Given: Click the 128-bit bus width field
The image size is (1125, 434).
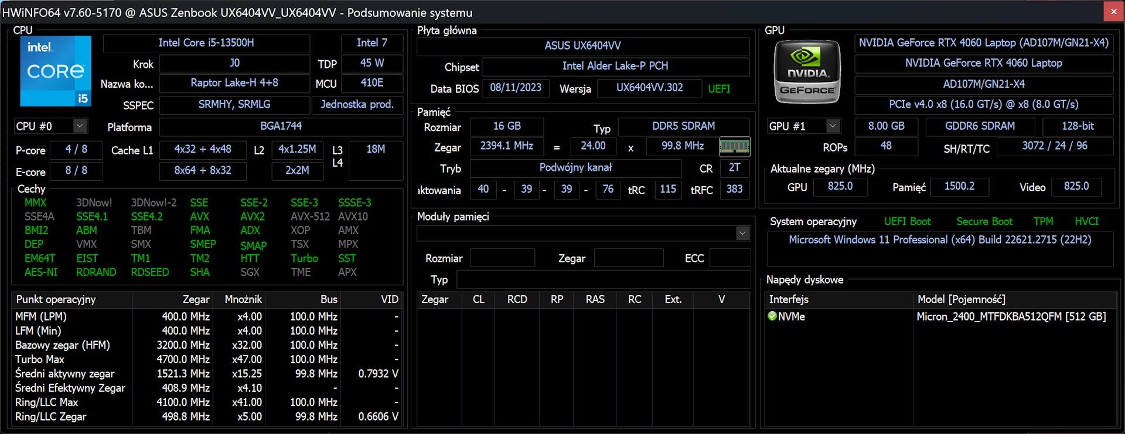Looking at the screenshot, I should coord(1078,126).
